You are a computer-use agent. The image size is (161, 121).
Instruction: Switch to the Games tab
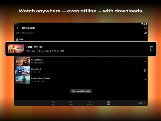(71, 103)
